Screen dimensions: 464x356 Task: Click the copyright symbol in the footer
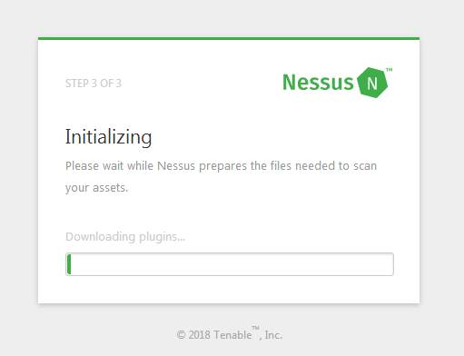181,335
